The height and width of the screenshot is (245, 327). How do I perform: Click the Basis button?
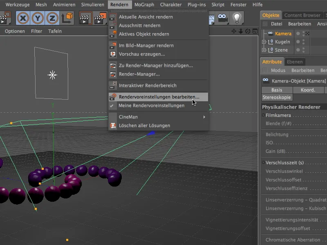click(x=277, y=90)
